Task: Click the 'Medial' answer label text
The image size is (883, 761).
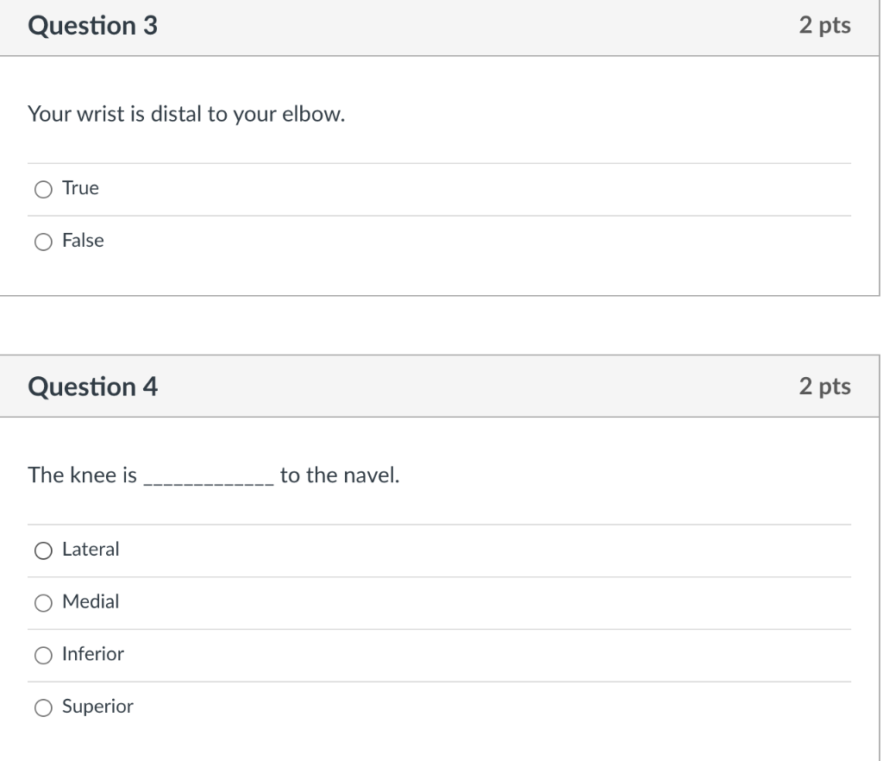Action: click(x=91, y=601)
